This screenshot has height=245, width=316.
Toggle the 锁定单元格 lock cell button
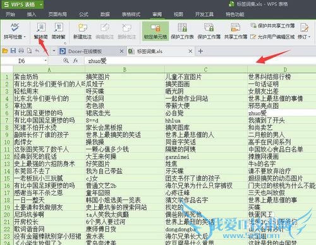[x=155, y=31]
